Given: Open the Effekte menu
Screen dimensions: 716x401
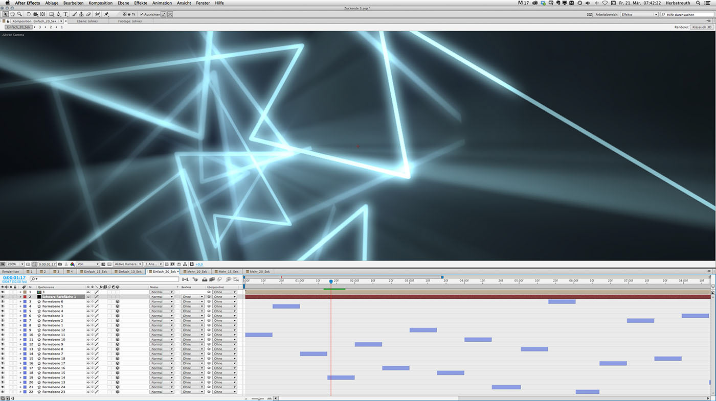Looking at the screenshot, I should click(x=141, y=3).
